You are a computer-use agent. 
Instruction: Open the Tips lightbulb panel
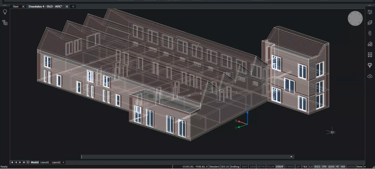tap(5, 12)
